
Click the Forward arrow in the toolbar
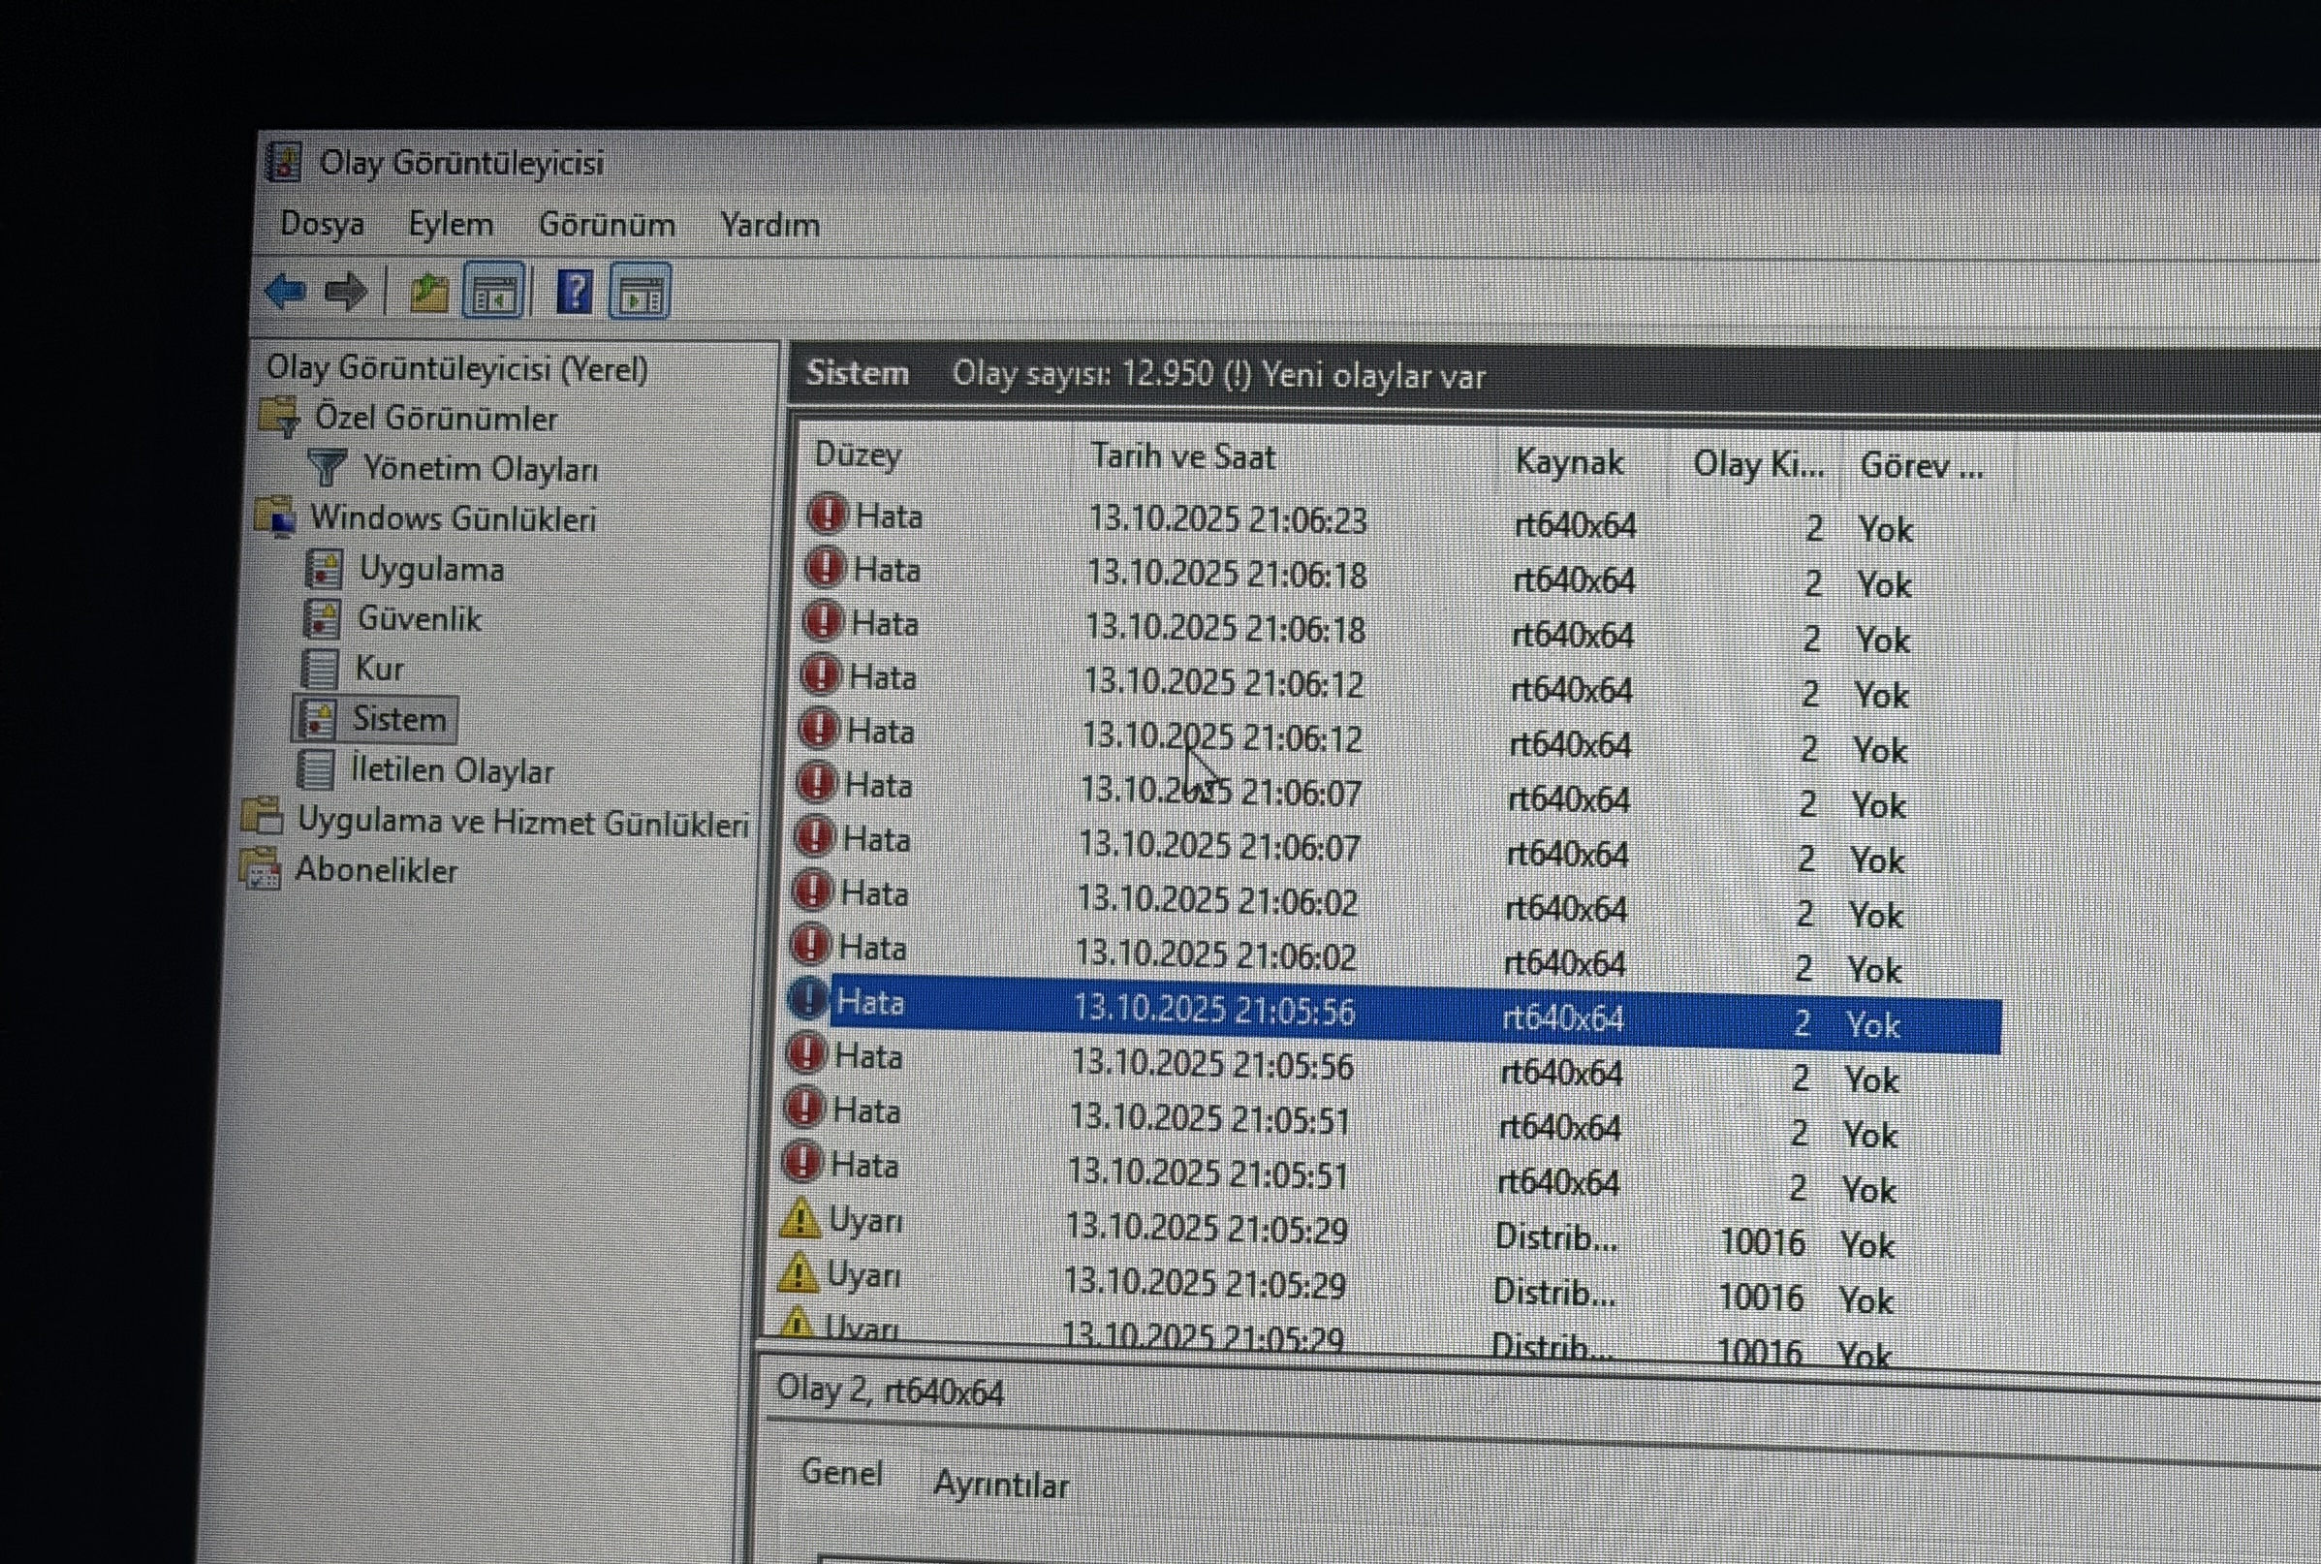[346, 292]
